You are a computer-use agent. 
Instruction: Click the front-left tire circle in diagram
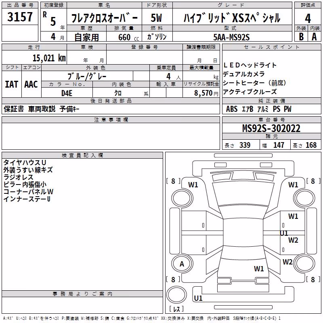pos(182,198)
